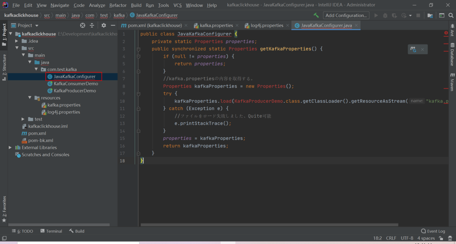Viewport: 456px width, 244px height.
Task: Toggle the 6: TODO tool window
Action: tap(22, 231)
